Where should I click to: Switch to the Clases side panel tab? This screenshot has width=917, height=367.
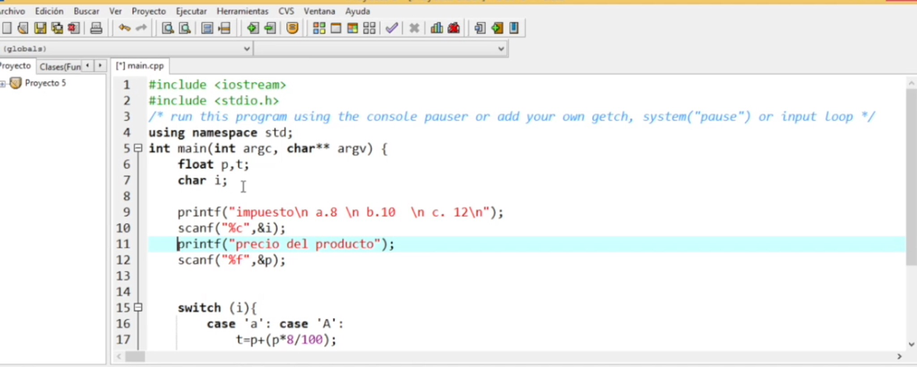59,66
